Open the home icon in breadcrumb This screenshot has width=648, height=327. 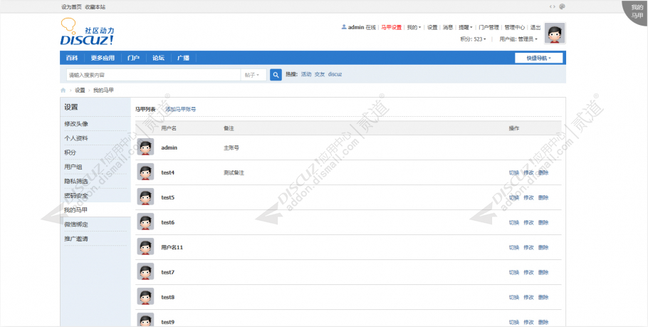(63, 90)
